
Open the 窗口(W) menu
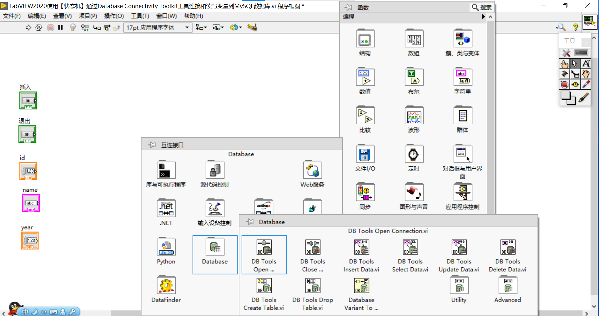(166, 16)
